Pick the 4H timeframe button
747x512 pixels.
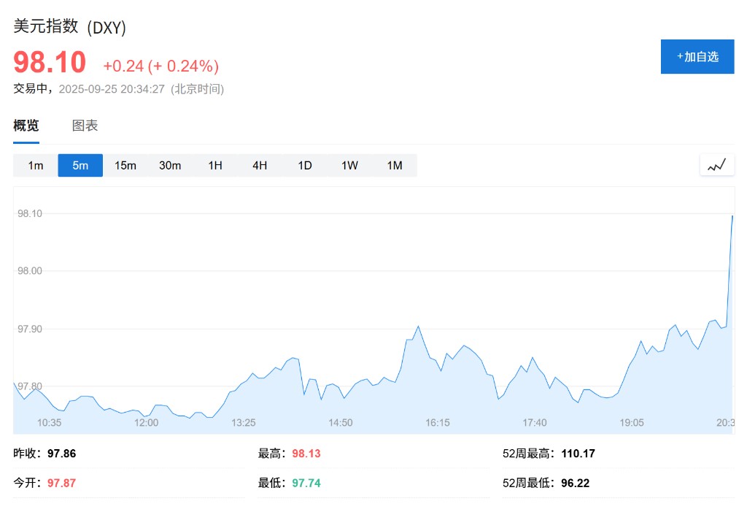click(x=260, y=165)
